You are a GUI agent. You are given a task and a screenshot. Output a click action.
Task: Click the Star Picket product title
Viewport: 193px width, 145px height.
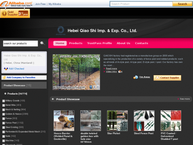(x=114, y=133)
